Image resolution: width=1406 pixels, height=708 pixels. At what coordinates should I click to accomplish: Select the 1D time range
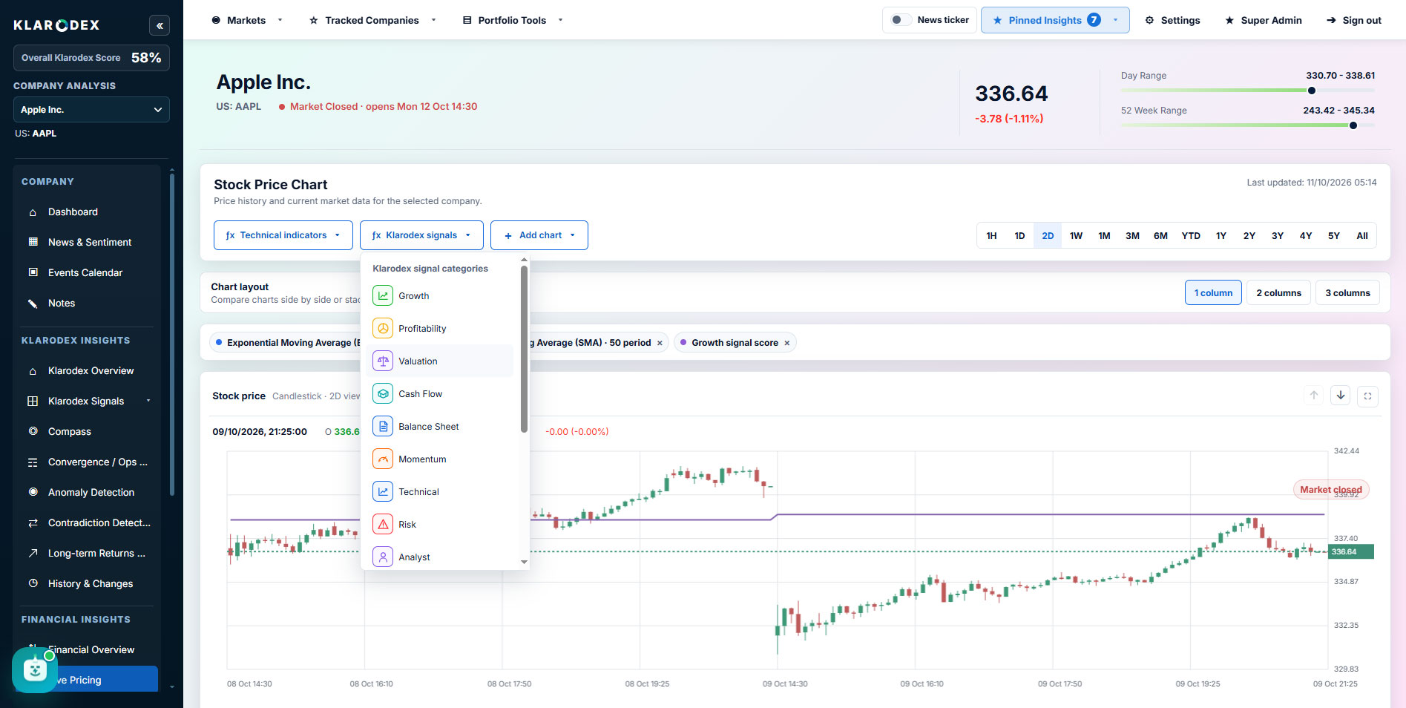coord(1019,235)
